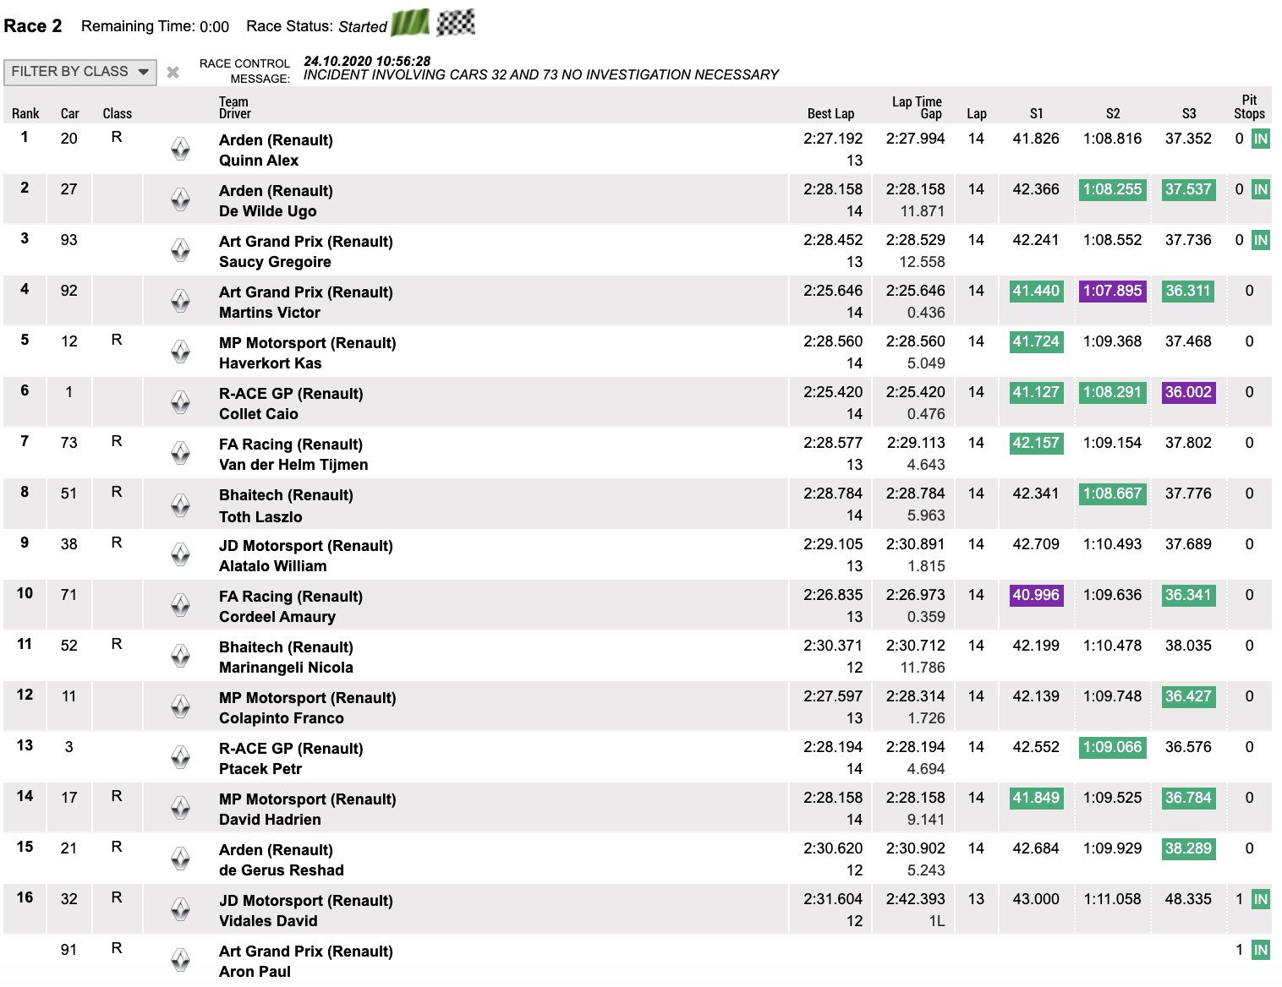The width and height of the screenshot is (1282, 987).
Task: Click the Renault logo in Ptacek Petr's row
Action: [x=180, y=757]
